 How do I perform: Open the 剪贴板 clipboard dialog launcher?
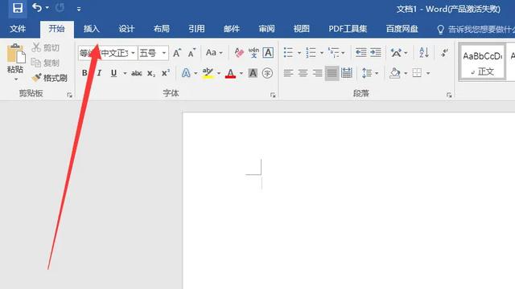70,95
